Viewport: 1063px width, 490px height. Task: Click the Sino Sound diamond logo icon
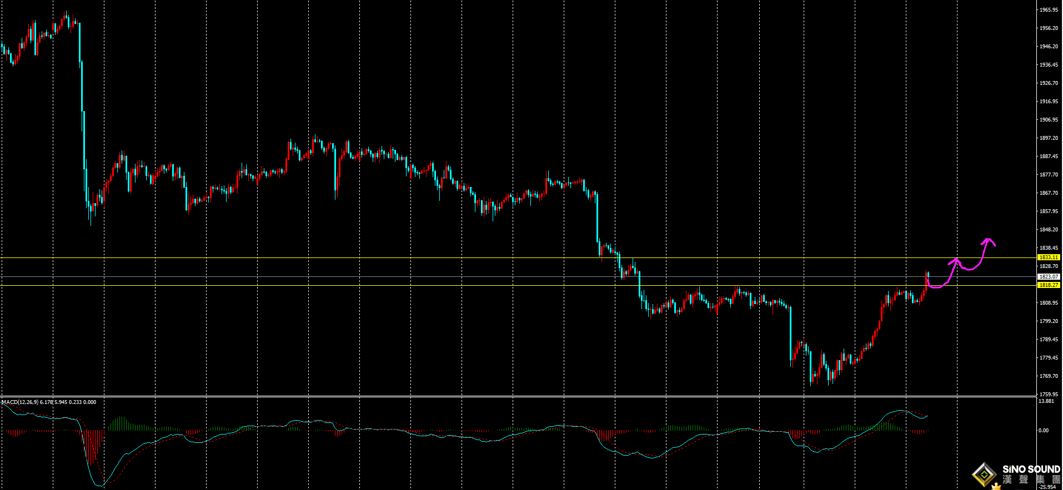(x=985, y=474)
